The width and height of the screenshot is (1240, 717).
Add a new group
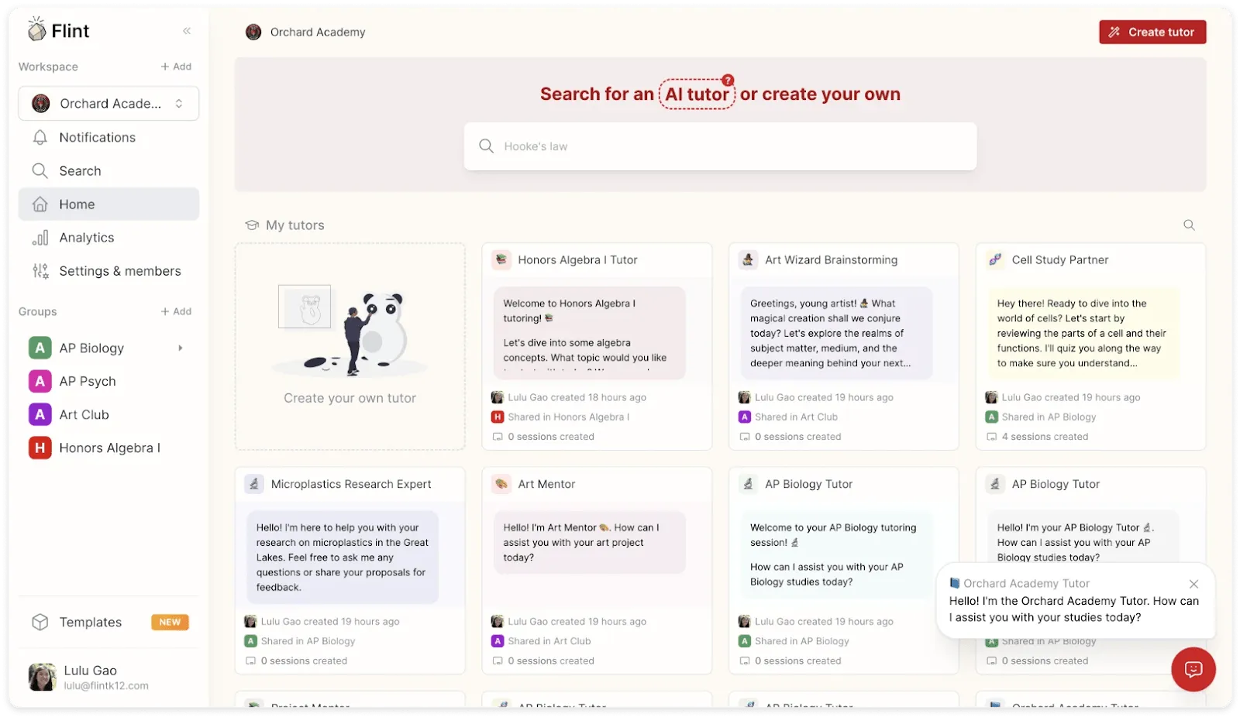tap(176, 311)
